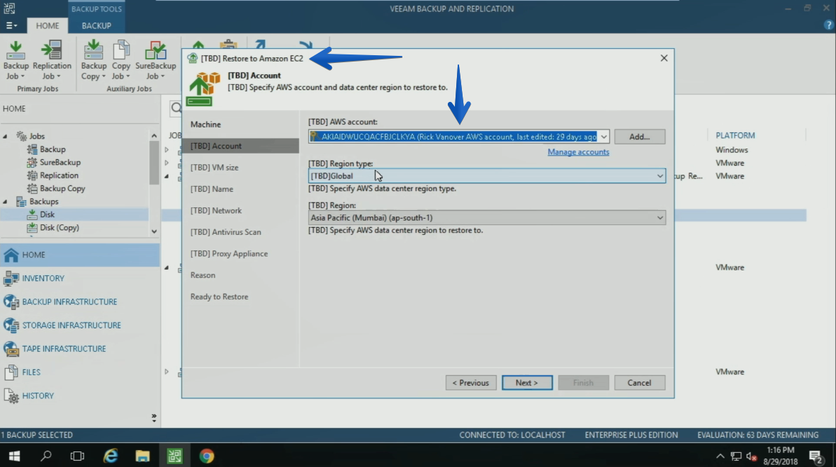Open File Explorer from taskbar
The width and height of the screenshot is (836, 467).
coord(142,456)
